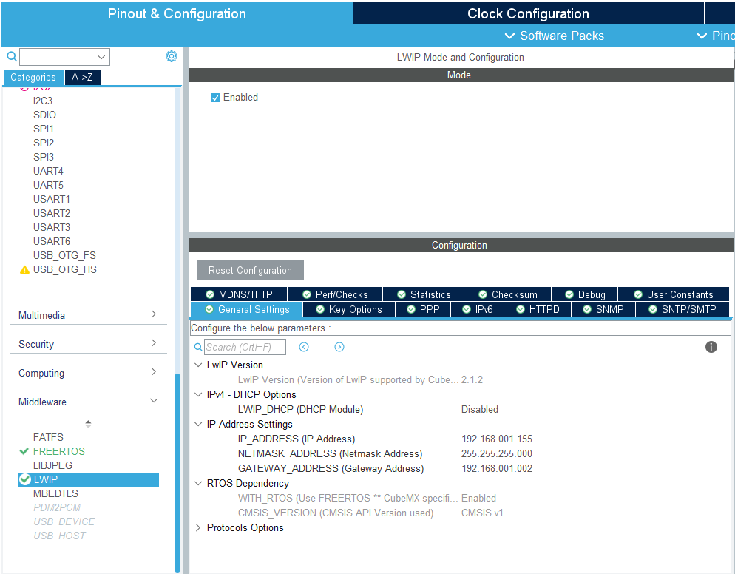Click the checked icon next to LWIP
This screenshot has width=735, height=574.
[x=23, y=479]
